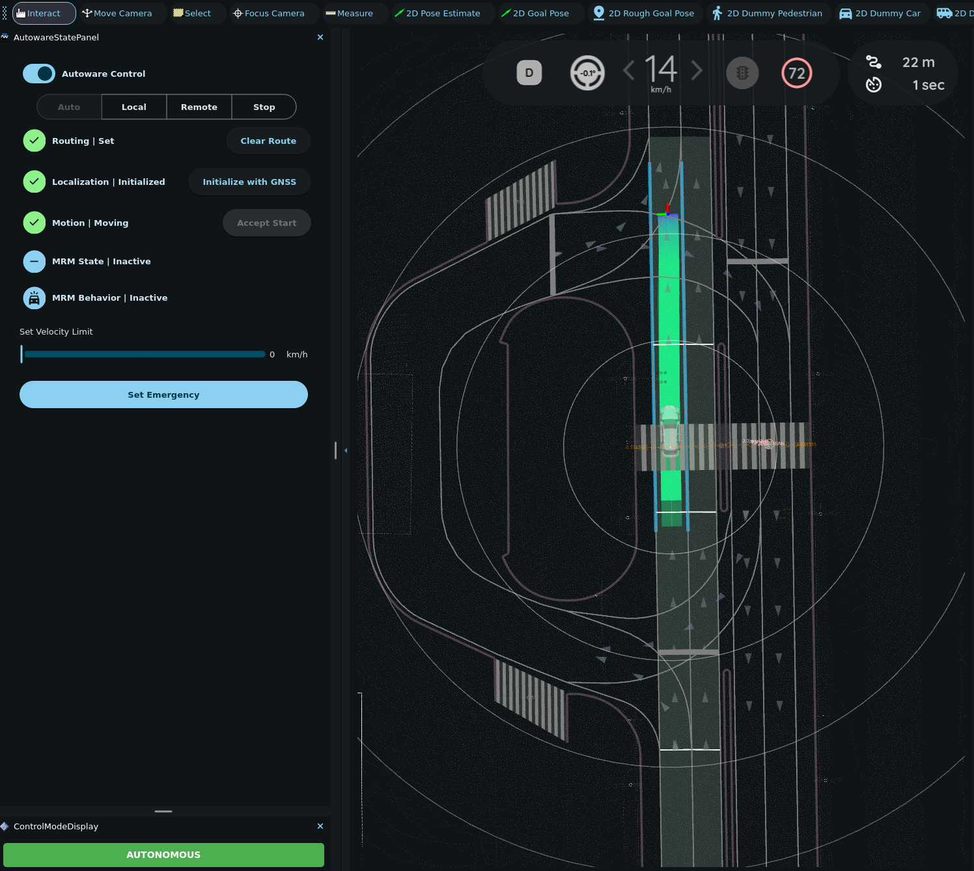
Task: Click the 2D Goal Pose tool
Action: (x=535, y=14)
